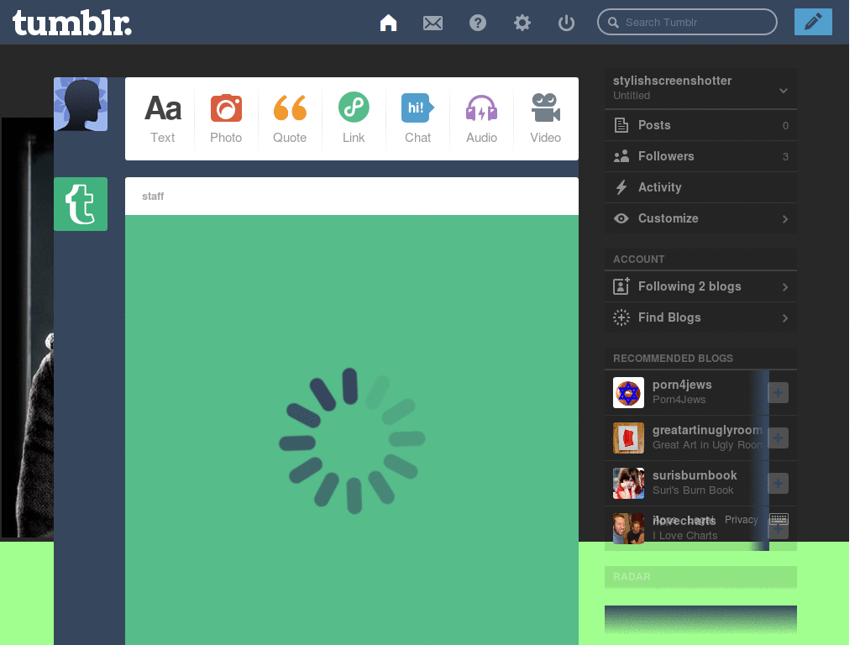Screen dimensions: 860x645
Task: Expand the stylishscreenshotter blog dropdown
Action: (x=784, y=91)
